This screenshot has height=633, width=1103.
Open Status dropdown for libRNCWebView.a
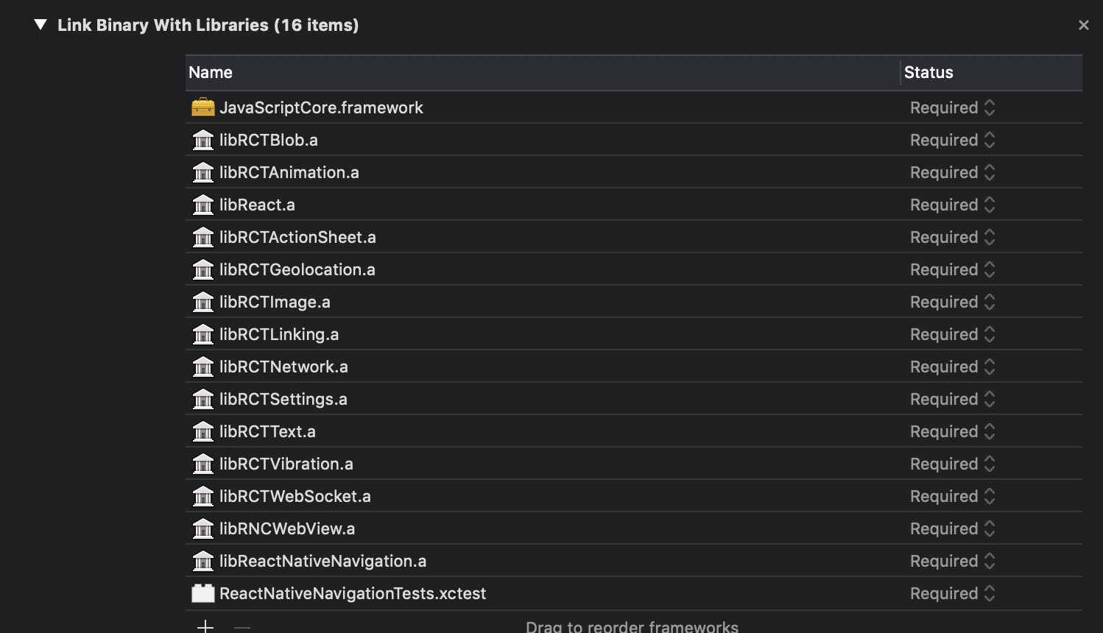952,528
